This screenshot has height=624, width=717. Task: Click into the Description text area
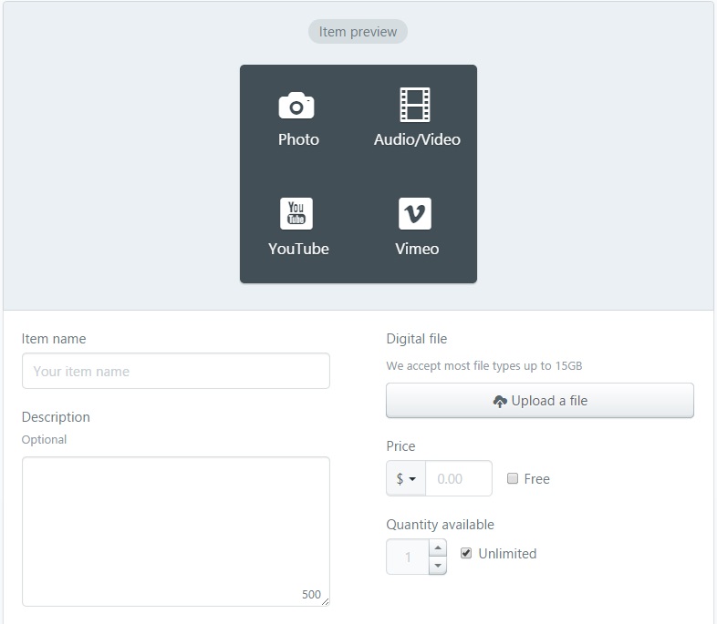click(175, 531)
